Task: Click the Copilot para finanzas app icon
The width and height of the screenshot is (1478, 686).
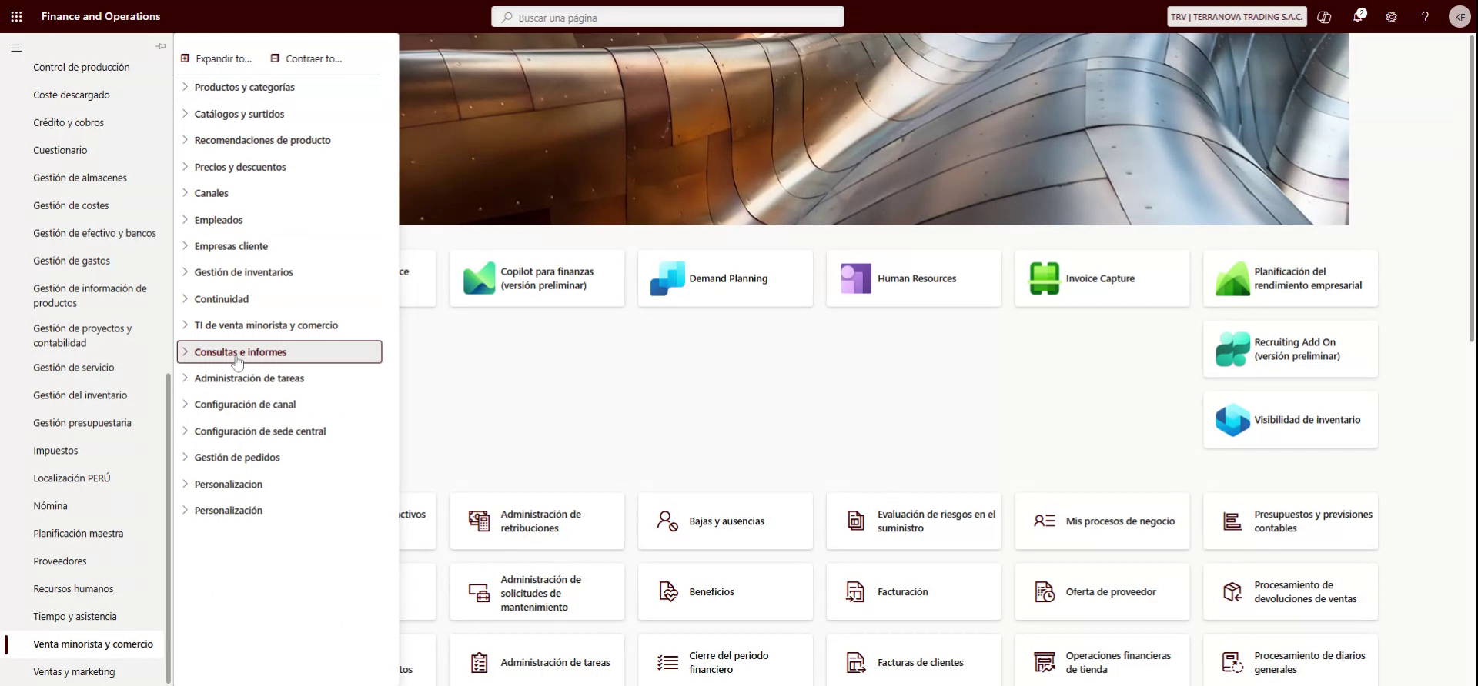Action: tap(479, 278)
